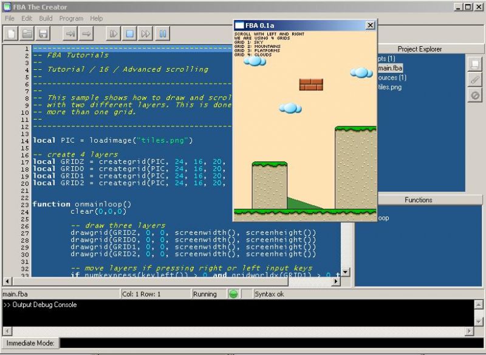This screenshot has width=486, height=355.
Task: Open the Help menu
Action: [x=97, y=18]
